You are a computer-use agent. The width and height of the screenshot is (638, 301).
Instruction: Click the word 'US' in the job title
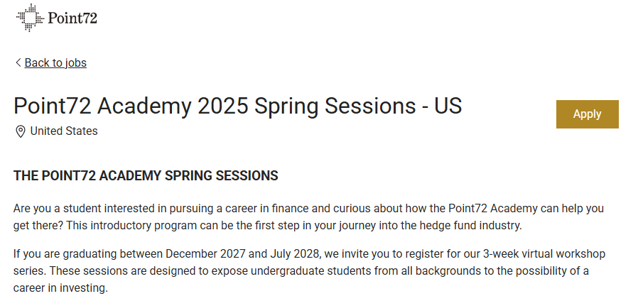(x=448, y=106)
